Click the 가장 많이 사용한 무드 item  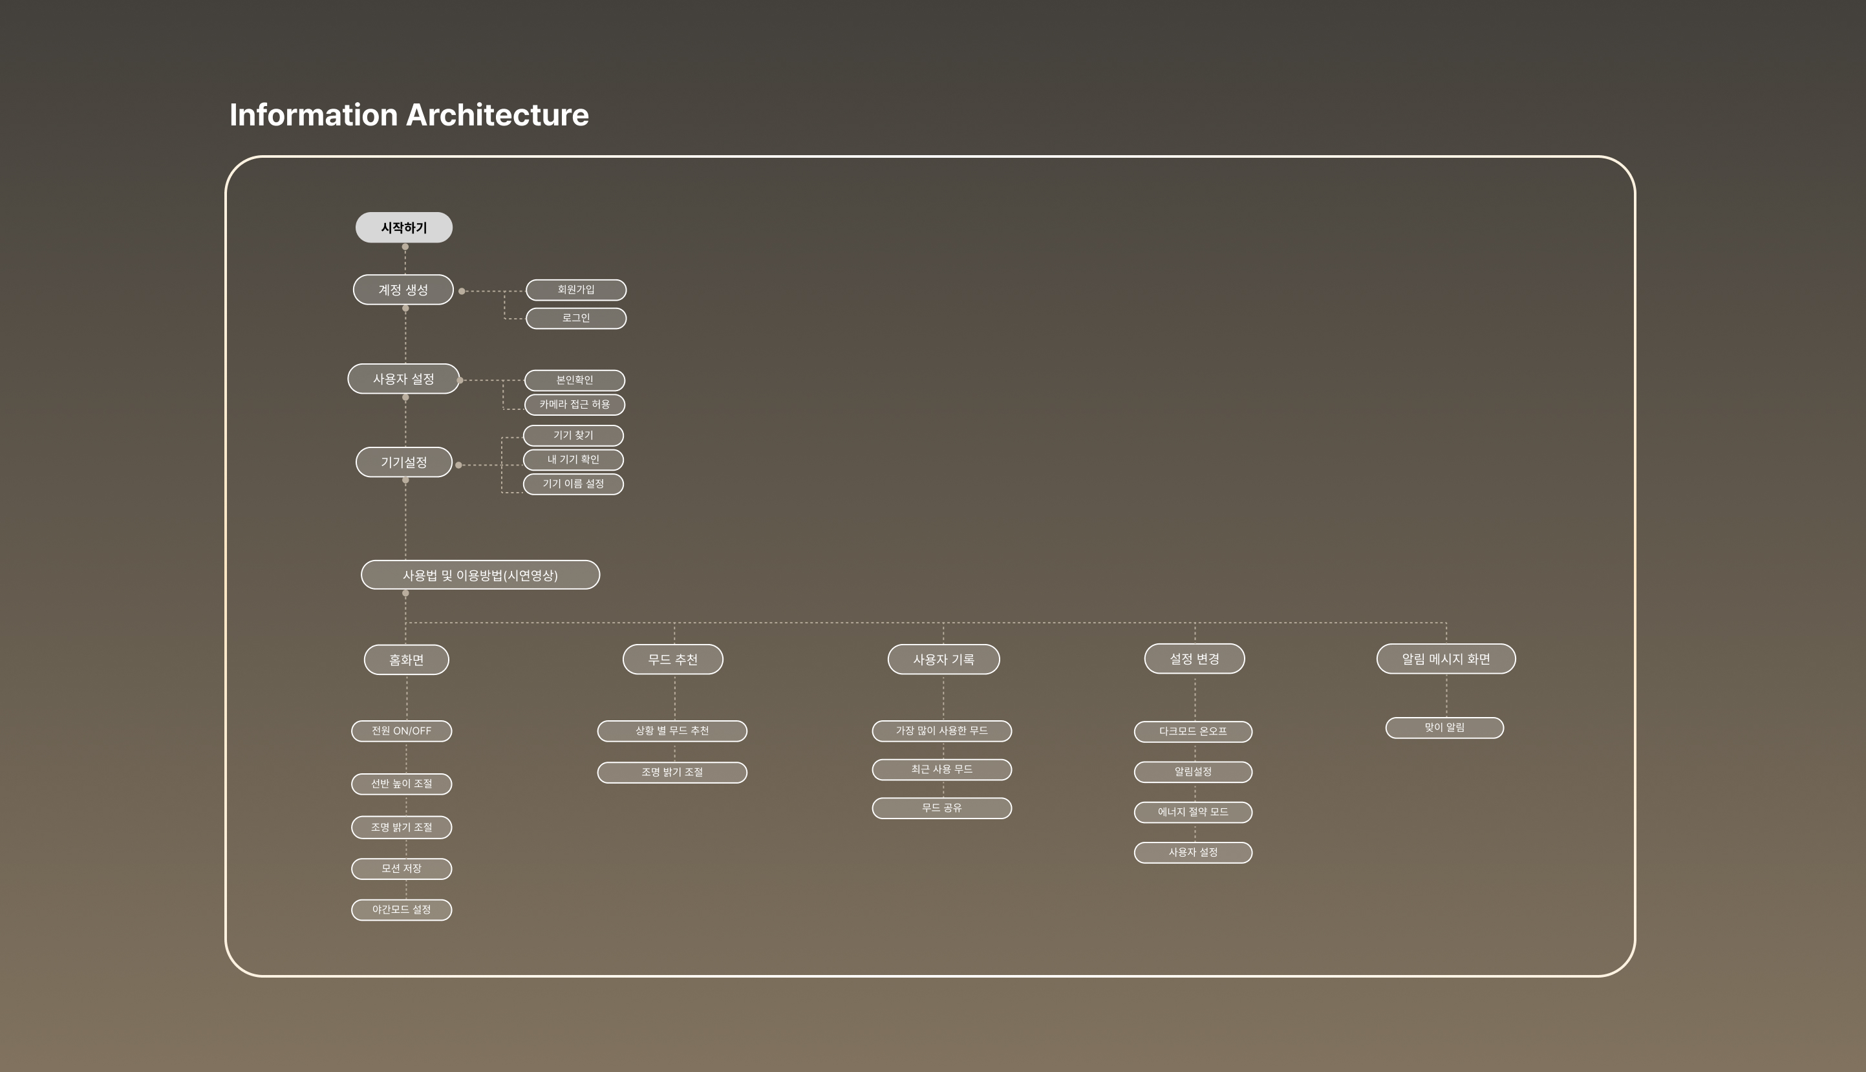coord(941,731)
